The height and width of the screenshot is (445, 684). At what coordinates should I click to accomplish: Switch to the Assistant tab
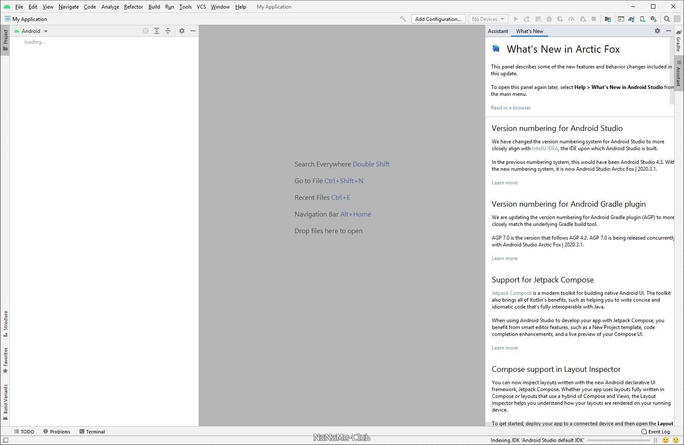tap(498, 31)
